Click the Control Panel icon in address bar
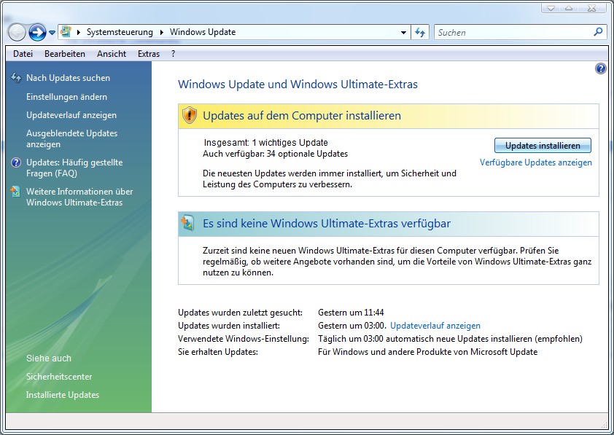Viewport: 614px width, 435px height. coord(66,31)
